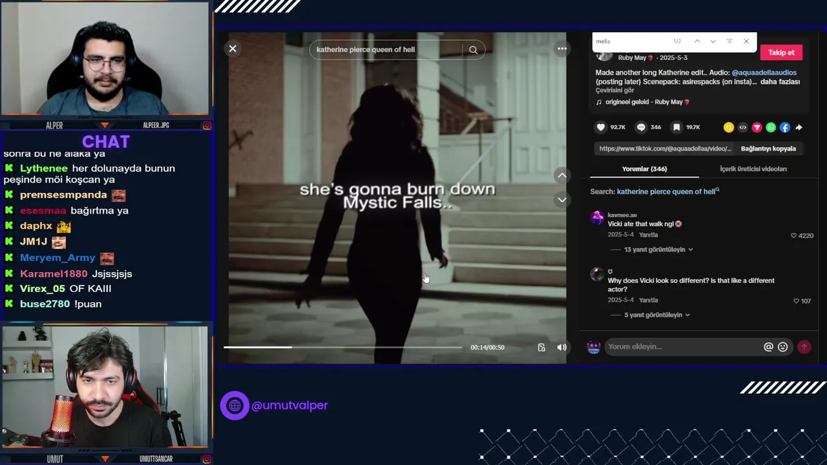
Task: Click the Instagram icon next to ALPEER.JPG
Action: point(207,125)
